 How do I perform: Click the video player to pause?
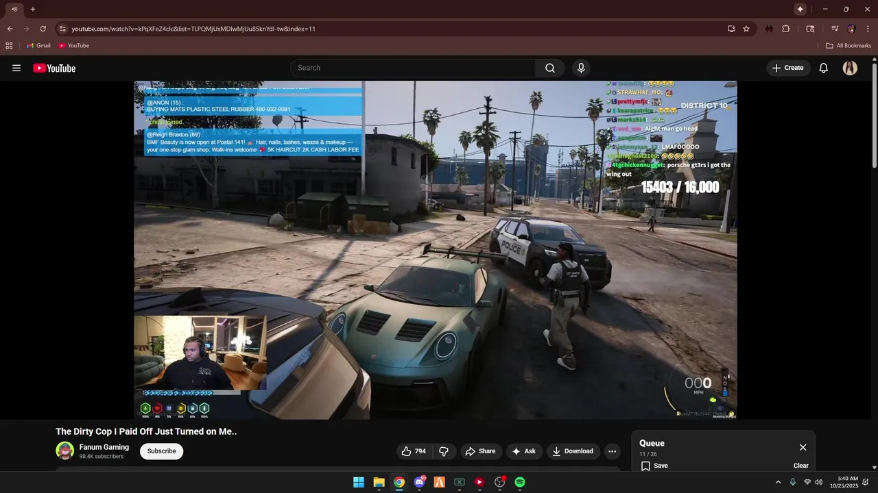tap(436, 250)
